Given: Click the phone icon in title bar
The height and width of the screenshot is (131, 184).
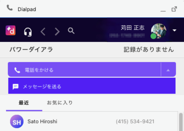Looking at the screenshot, I should (10, 8).
